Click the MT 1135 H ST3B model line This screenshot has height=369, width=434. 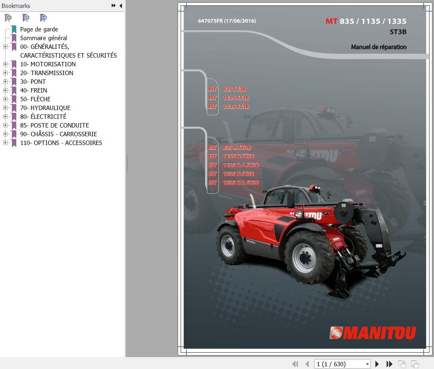(231, 156)
